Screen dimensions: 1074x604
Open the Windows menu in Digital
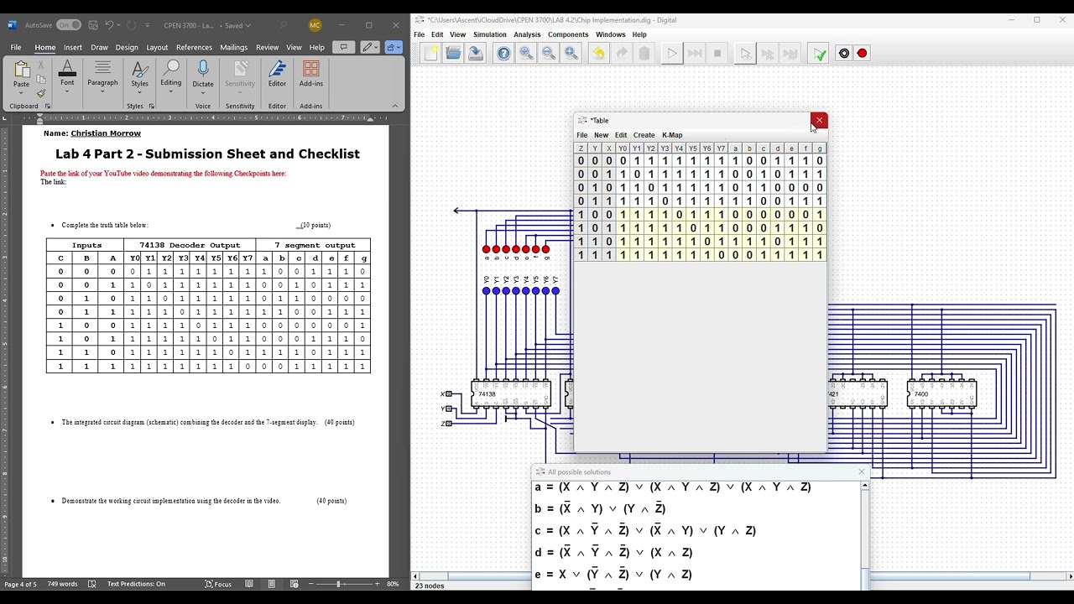610,34
